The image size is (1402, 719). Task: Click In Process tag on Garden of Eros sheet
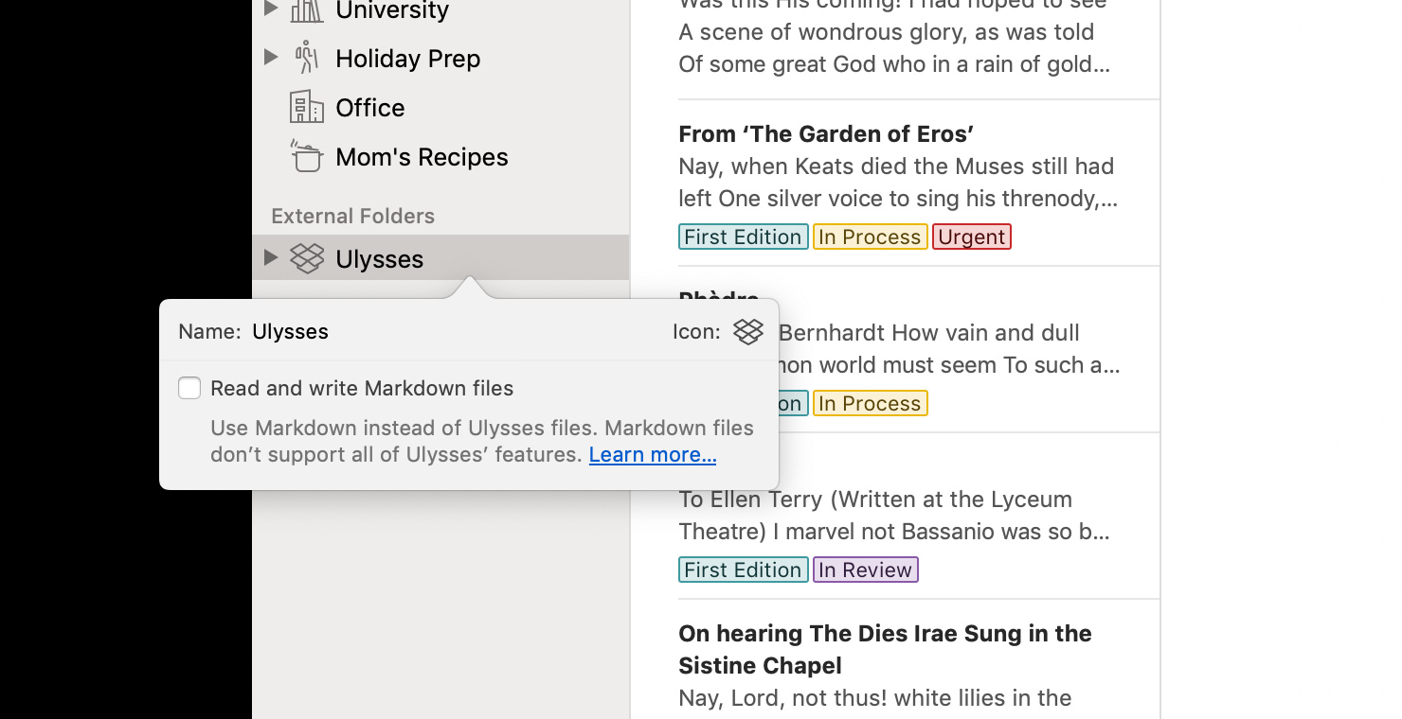(x=870, y=237)
